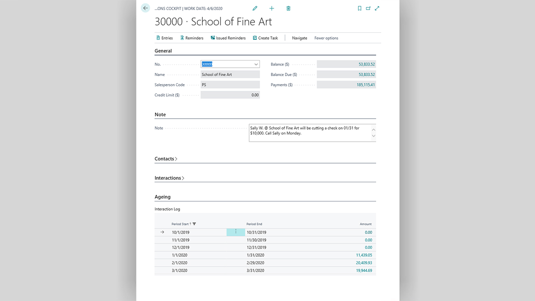Click Period End 11/30/2019
This screenshot has height=301, width=535.
click(x=256, y=240)
